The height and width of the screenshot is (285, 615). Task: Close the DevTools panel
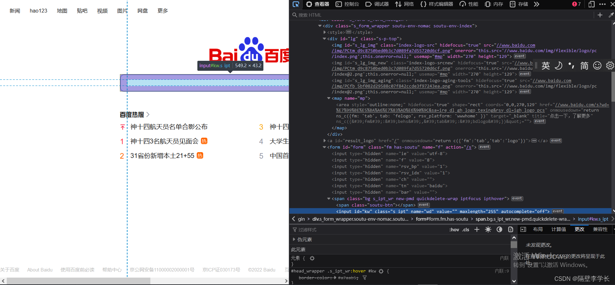click(x=612, y=4)
